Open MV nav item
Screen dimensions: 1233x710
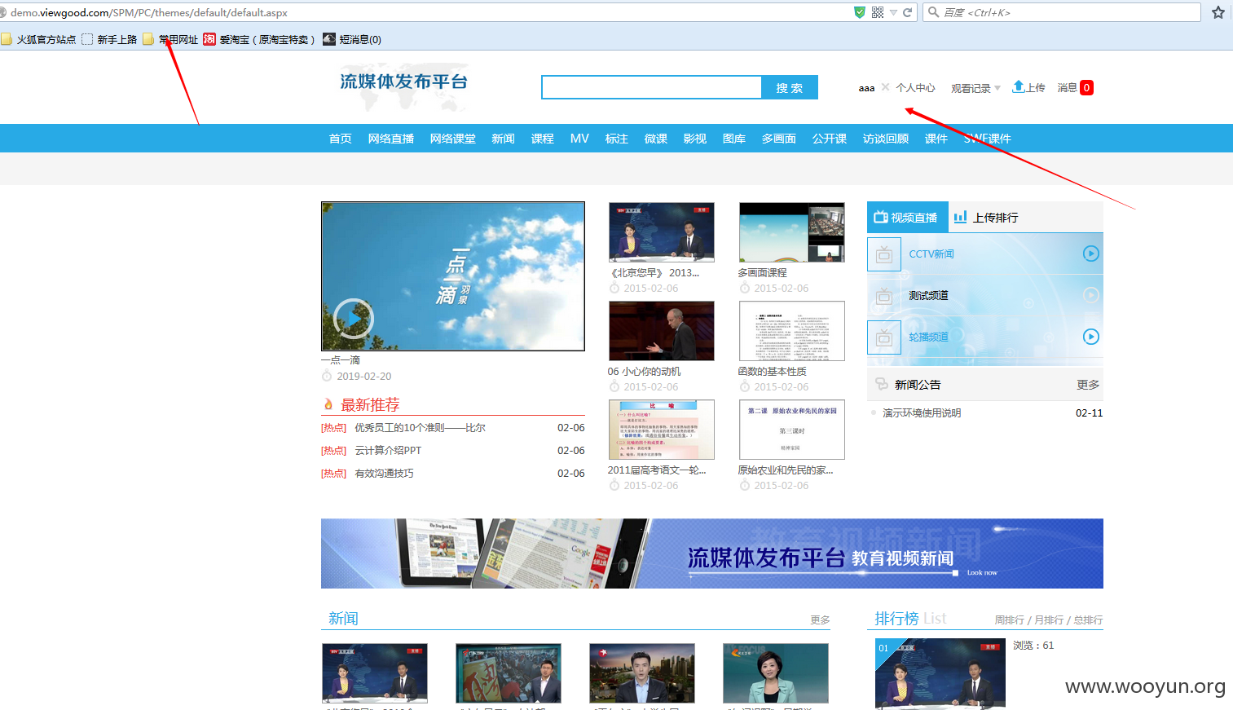click(579, 139)
